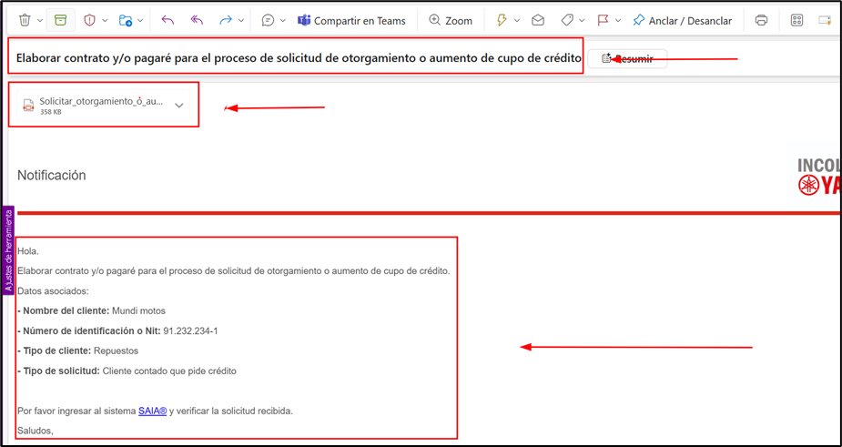Click the Delete trash can icon
The width and height of the screenshot is (842, 447).
tap(25, 20)
